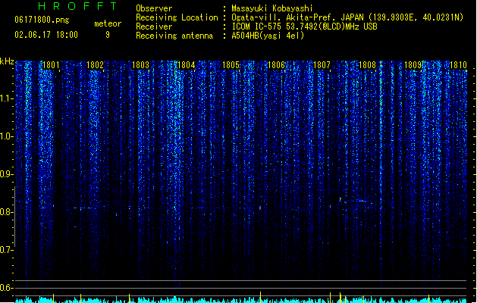This screenshot has width=477, height=303.
Task: Click the Ogata-vill. Akita-Pref. JAPAN coordinates text
Action: 347,17
